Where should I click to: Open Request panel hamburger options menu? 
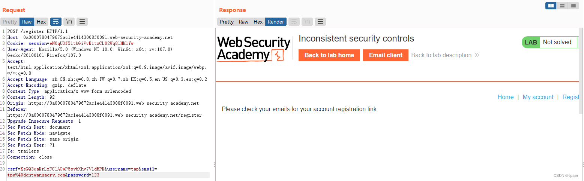[82, 22]
